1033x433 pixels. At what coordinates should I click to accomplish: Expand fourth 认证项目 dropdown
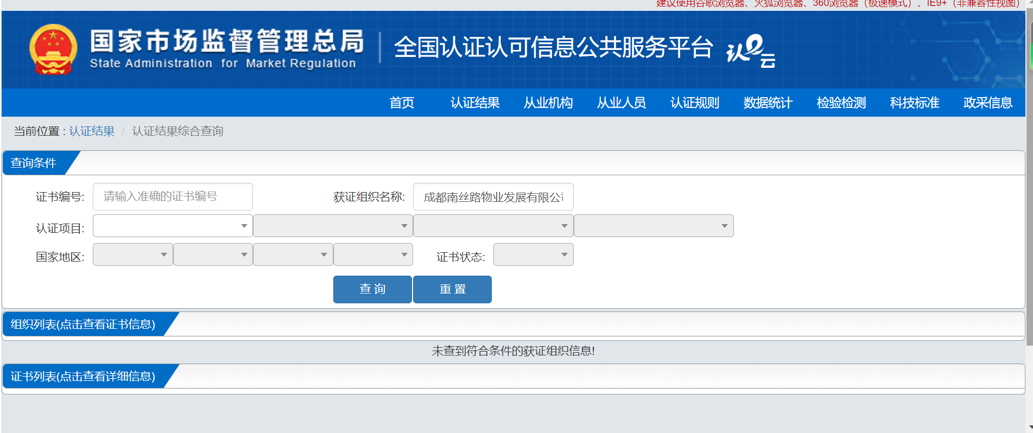[654, 226]
